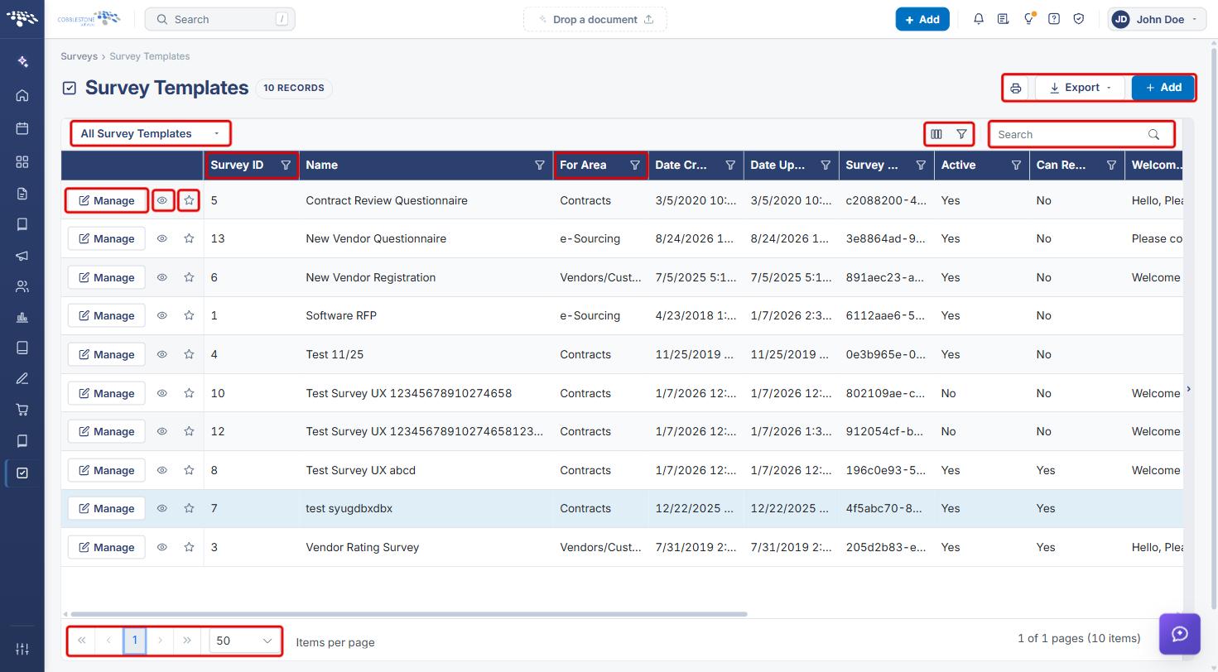Select page 1 in the pager
This screenshot has width=1218, height=672.
(x=135, y=641)
